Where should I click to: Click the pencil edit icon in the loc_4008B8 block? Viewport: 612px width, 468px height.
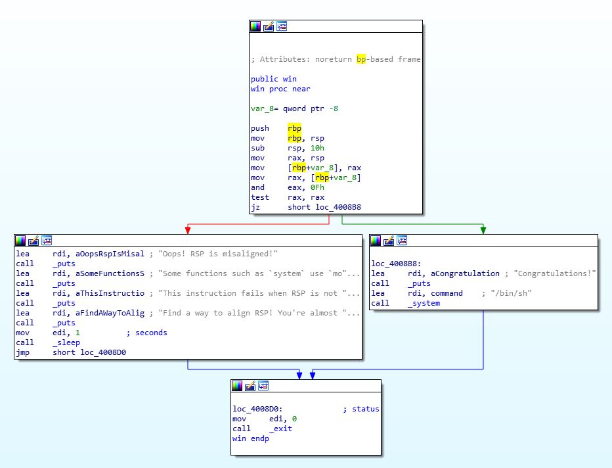pos(389,241)
